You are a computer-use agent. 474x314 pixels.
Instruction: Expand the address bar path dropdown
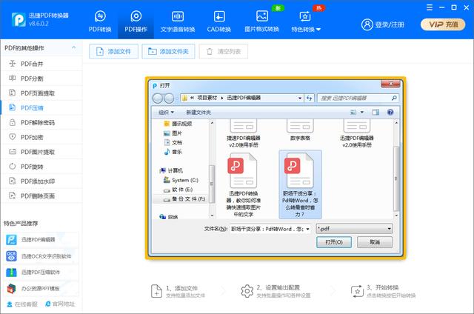point(300,98)
